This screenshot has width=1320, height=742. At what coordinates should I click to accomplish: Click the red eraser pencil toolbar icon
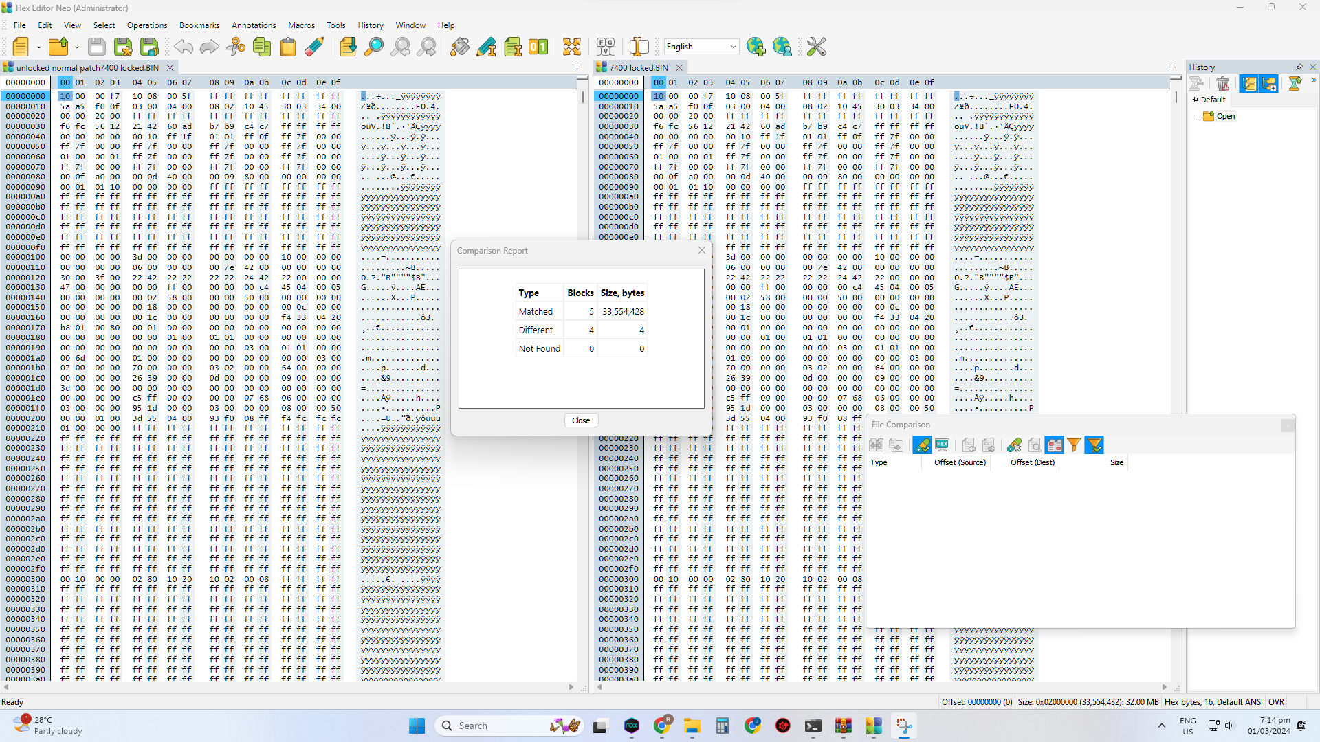(x=314, y=47)
